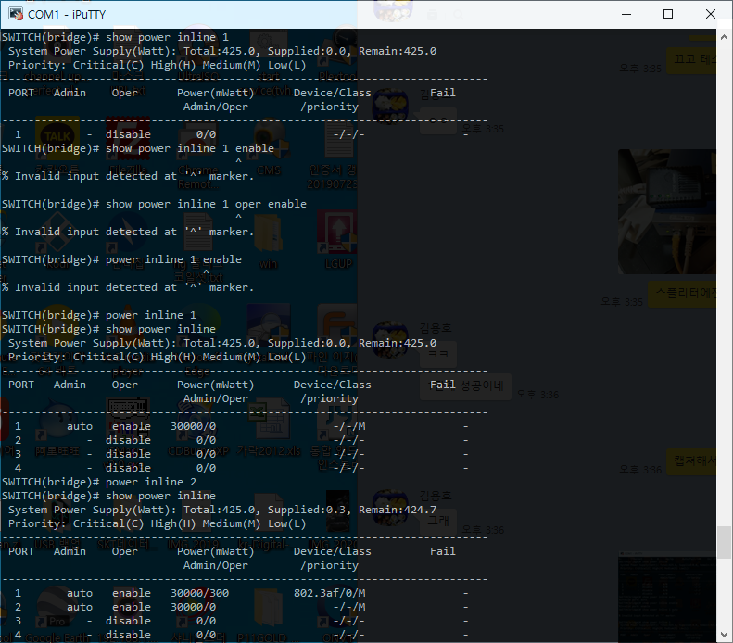Click the terminal scrollbar down arrow
The height and width of the screenshot is (643, 733).
click(x=725, y=635)
